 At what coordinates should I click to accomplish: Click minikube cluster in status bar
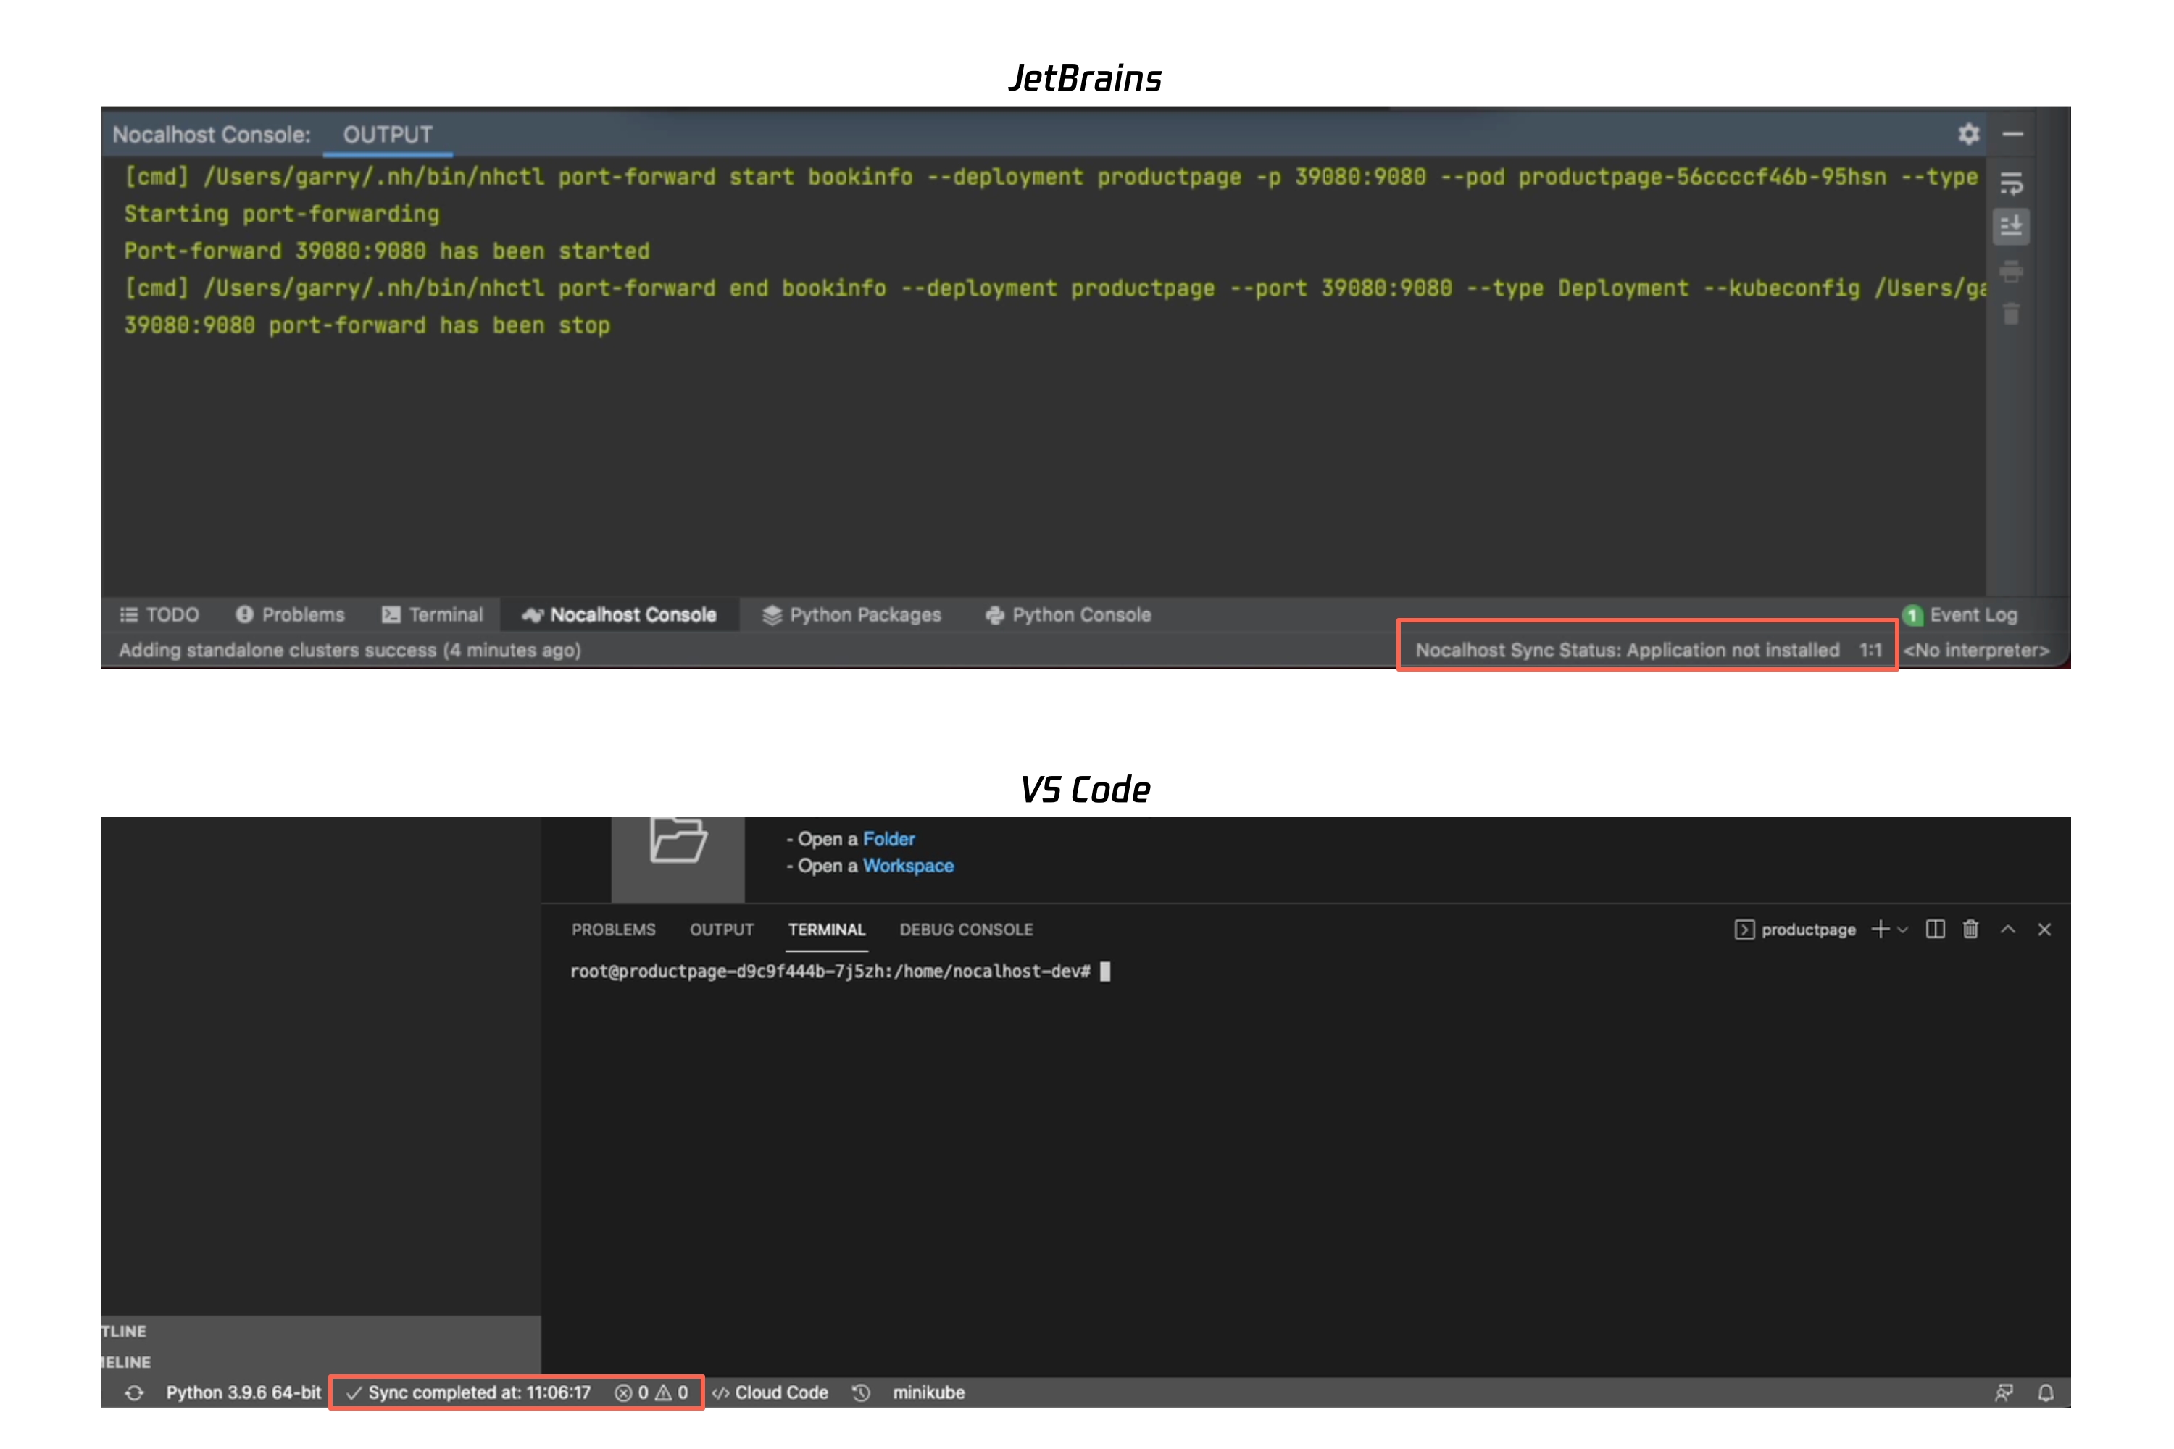(929, 1392)
